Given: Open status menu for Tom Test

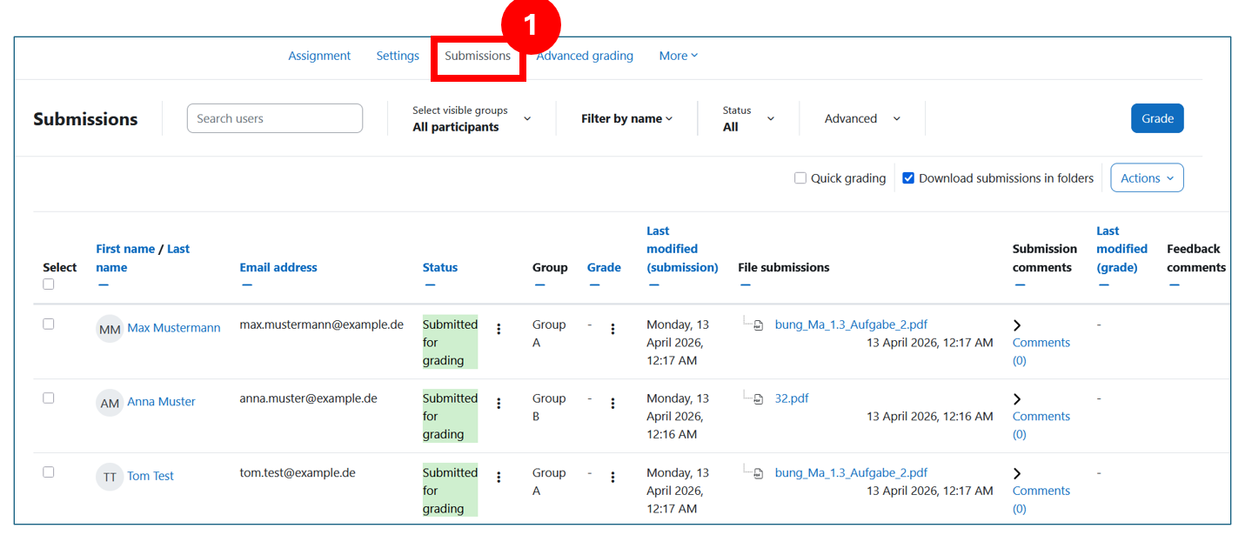Looking at the screenshot, I should (499, 478).
